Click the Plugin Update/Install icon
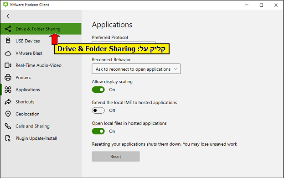Image resolution: width=284 pixels, height=179 pixels. [8, 138]
